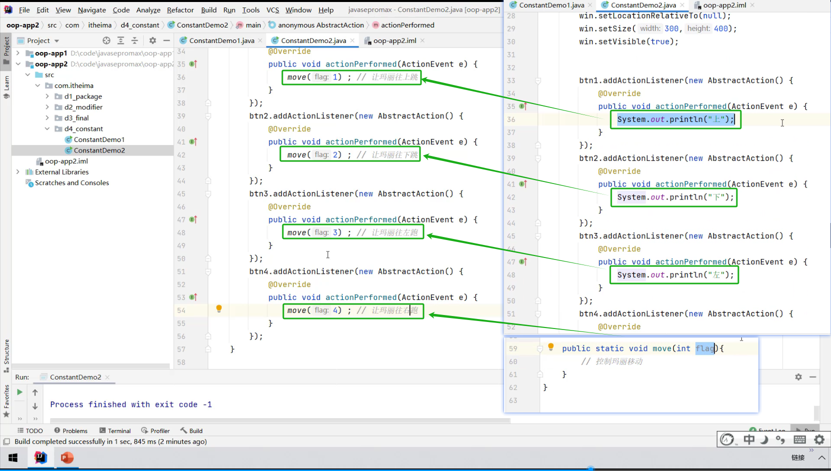Open the Navigate menu
The height and width of the screenshot is (471, 831).
[92, 10]
